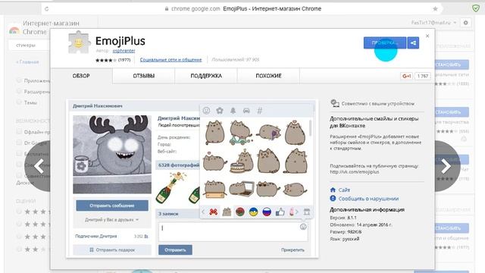Click the 4-star rating of EmojiPlus

tap(106, 60)
